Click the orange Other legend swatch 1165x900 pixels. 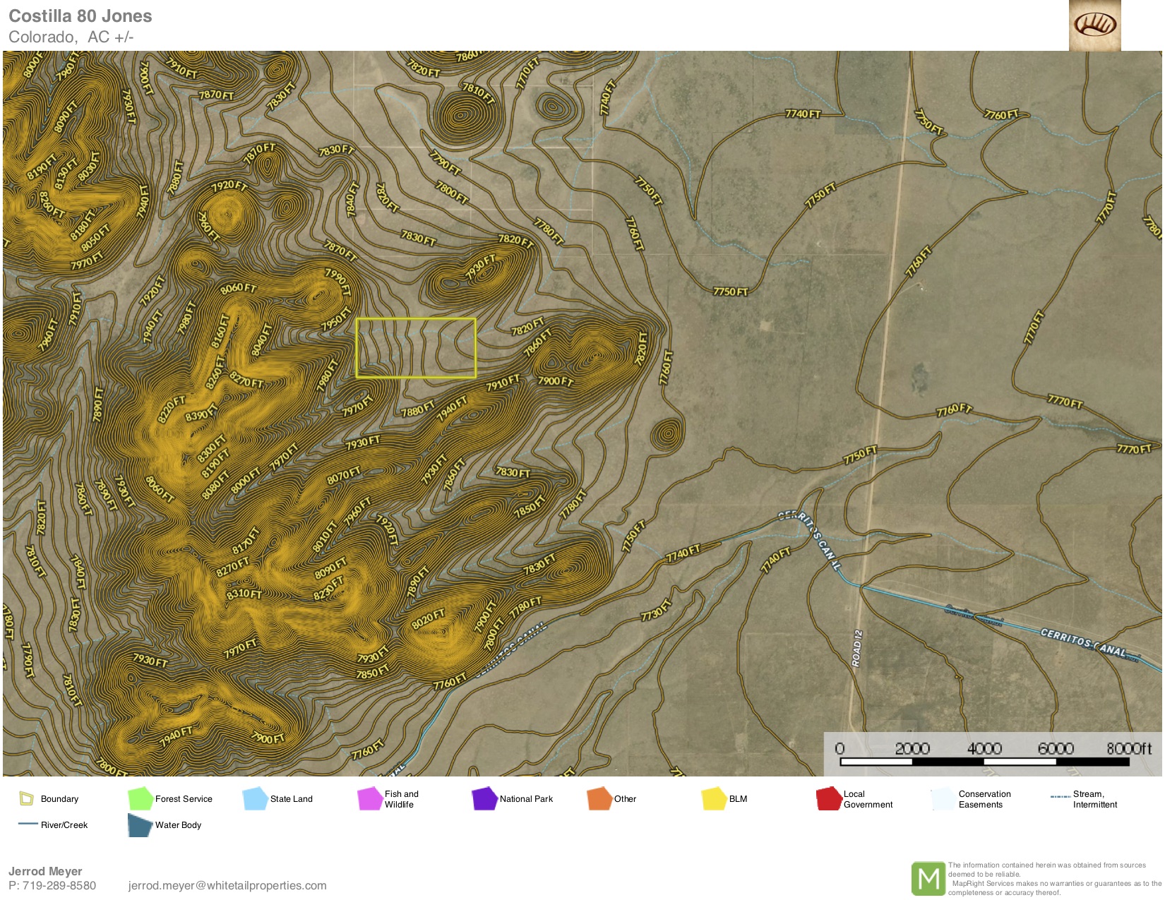coord(599,798)
